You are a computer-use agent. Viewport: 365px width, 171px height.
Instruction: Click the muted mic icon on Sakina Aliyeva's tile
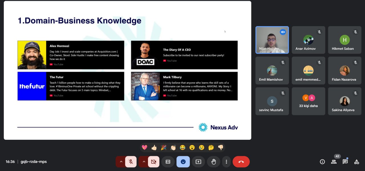click(356, 93)
